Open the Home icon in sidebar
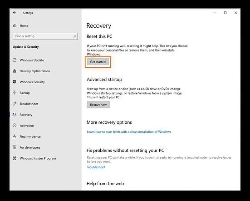 15,25
